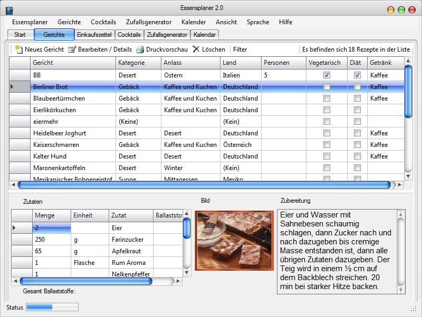
Task: Click into the Zubereitung text area
Action: (338, 252)
